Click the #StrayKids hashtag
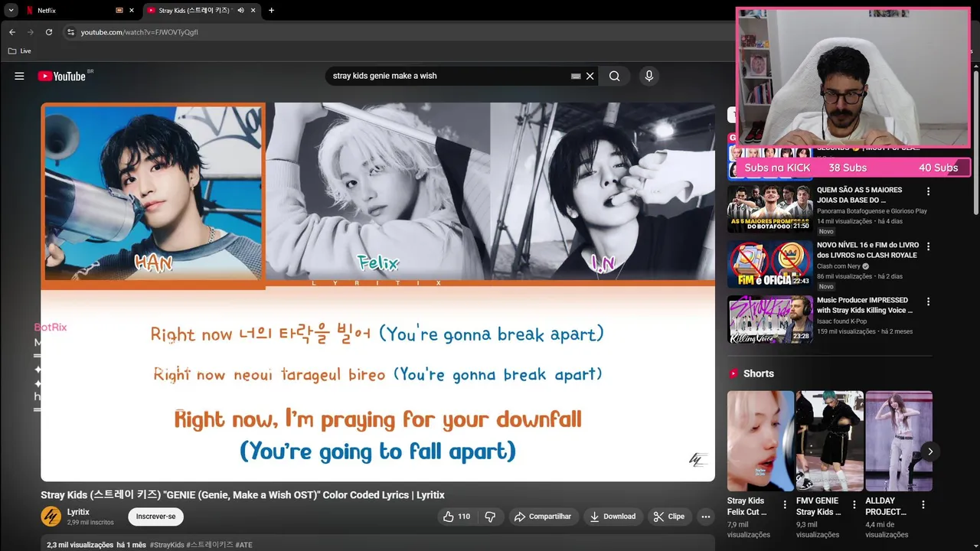This screenshot has width=980, height=551. pos(167,545)
